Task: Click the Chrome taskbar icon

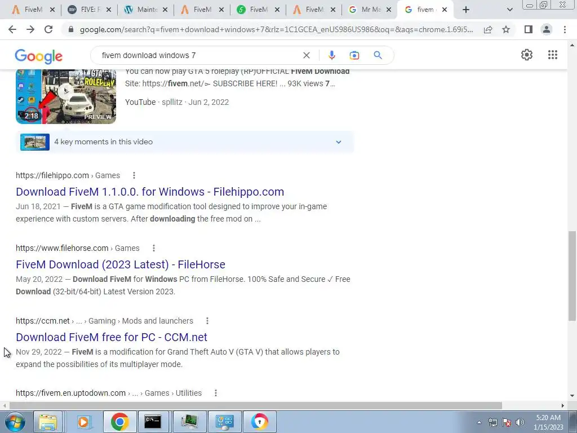Action: (x=119, y=422)
